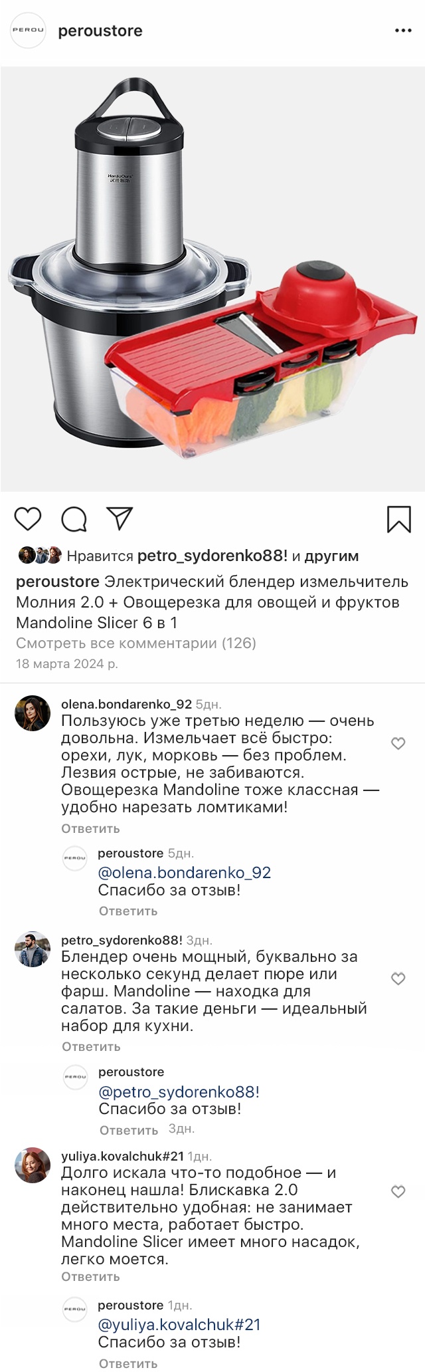Share the post via paper plane icon
This screenshot has width=425, height=1372.
(120, 518)
